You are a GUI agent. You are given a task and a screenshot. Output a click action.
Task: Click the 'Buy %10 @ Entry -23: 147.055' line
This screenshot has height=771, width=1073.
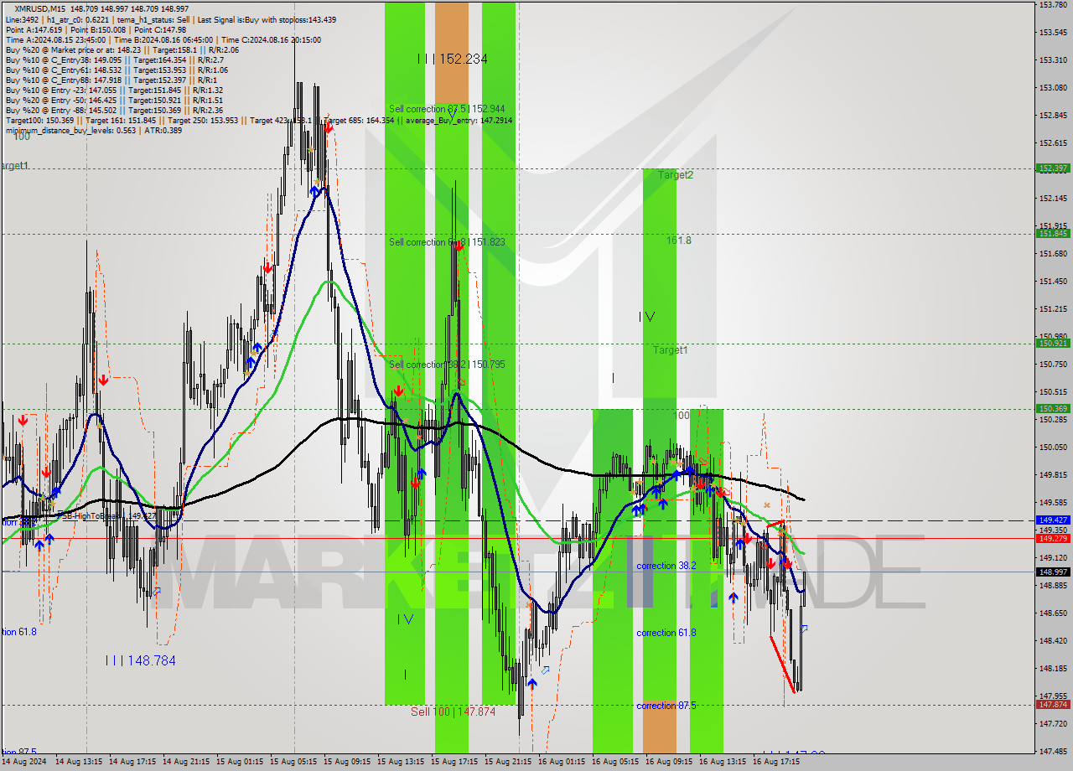114,90
